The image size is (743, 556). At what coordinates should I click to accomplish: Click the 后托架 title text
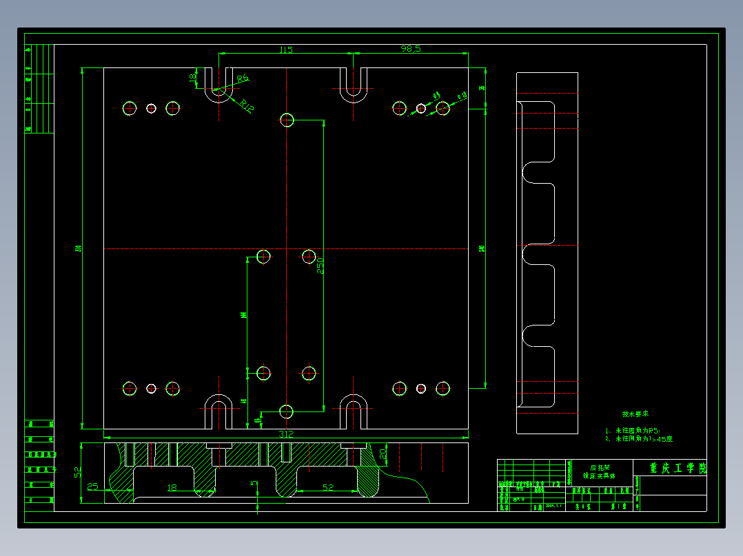[600, 468]
